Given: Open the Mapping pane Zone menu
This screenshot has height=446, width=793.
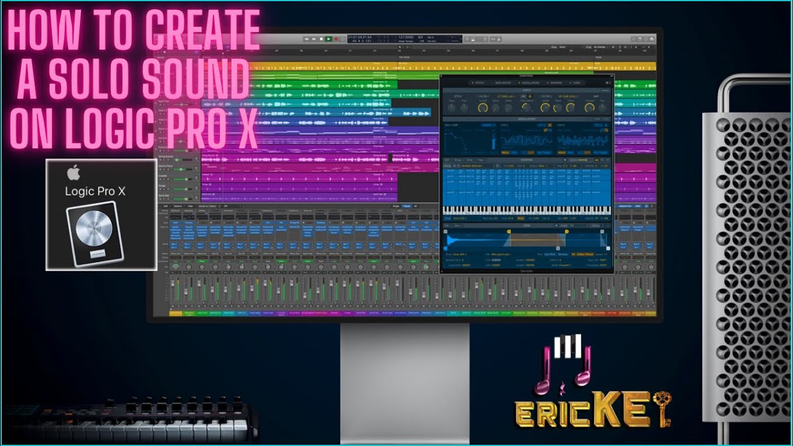Looking at the screenshot, I should [471, 160].
